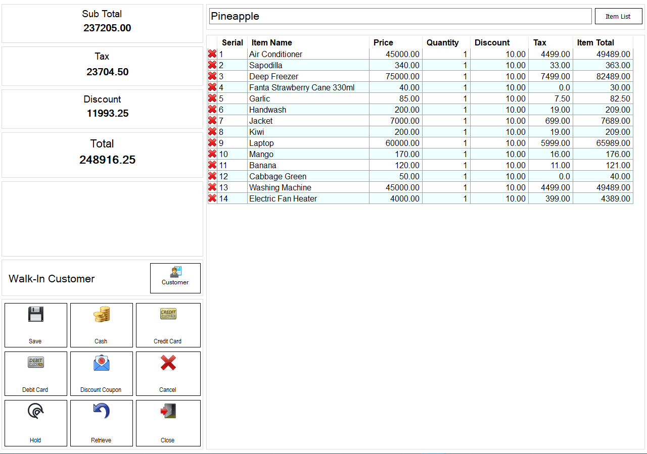647x454 pixels.
Task: Click the Total amount 248916.25
Action: (x=107, y=160)
